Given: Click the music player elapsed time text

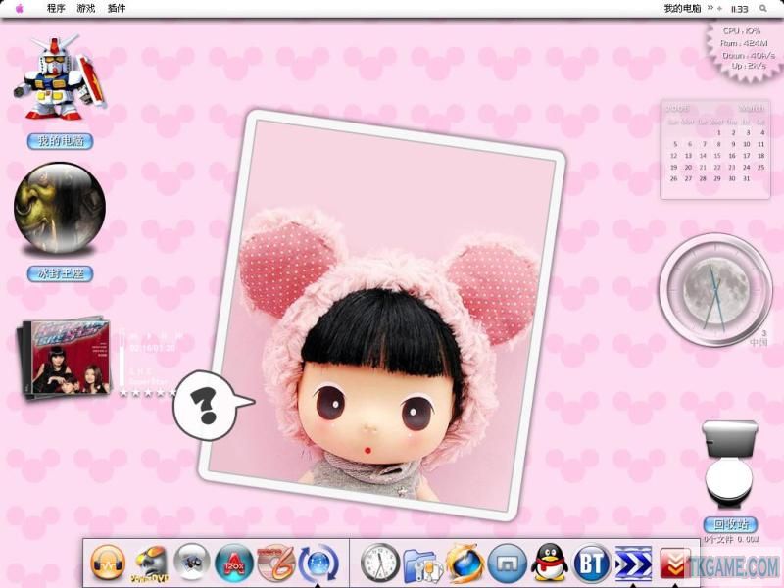Looking at the screenshot, I should [x=152, y=348].
